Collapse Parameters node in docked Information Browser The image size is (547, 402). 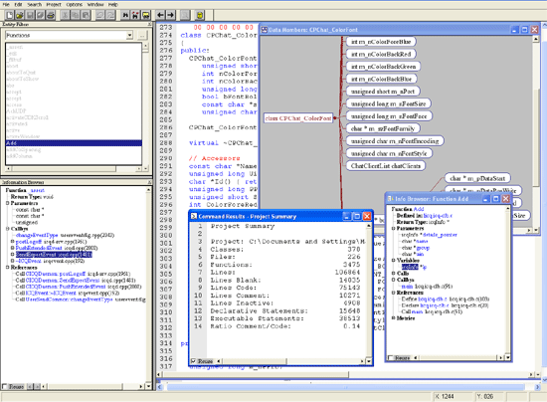pyautogui.click(x=7, y=203)
